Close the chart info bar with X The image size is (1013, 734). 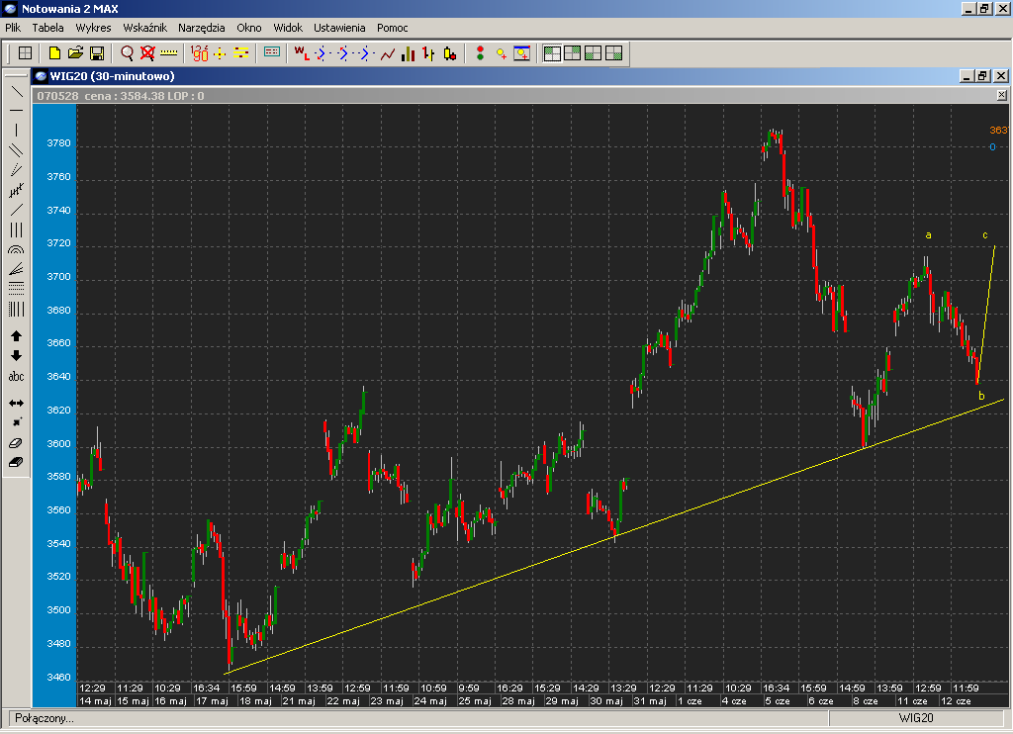tap(1001, 96)
